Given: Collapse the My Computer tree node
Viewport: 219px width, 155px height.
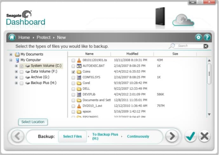Looking at the screenshot, I should [11, 60].
